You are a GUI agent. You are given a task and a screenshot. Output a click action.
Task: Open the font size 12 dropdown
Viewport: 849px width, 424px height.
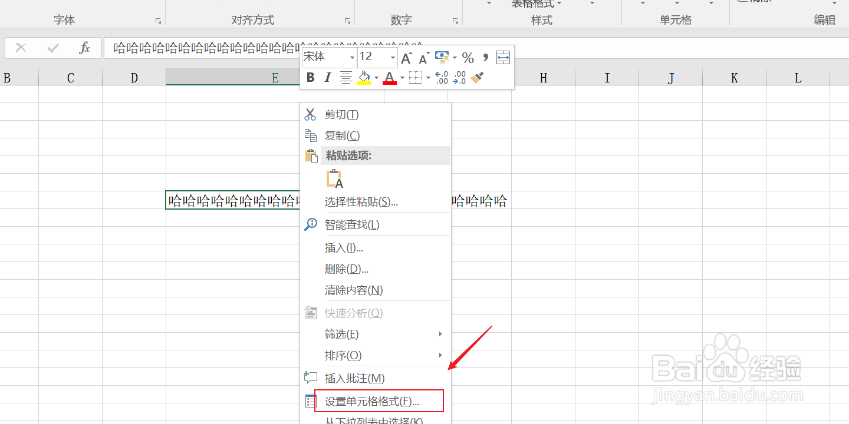(x=393, y=57)
